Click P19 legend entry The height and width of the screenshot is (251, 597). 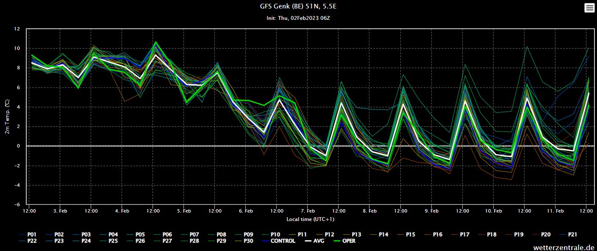coord(514,234)
